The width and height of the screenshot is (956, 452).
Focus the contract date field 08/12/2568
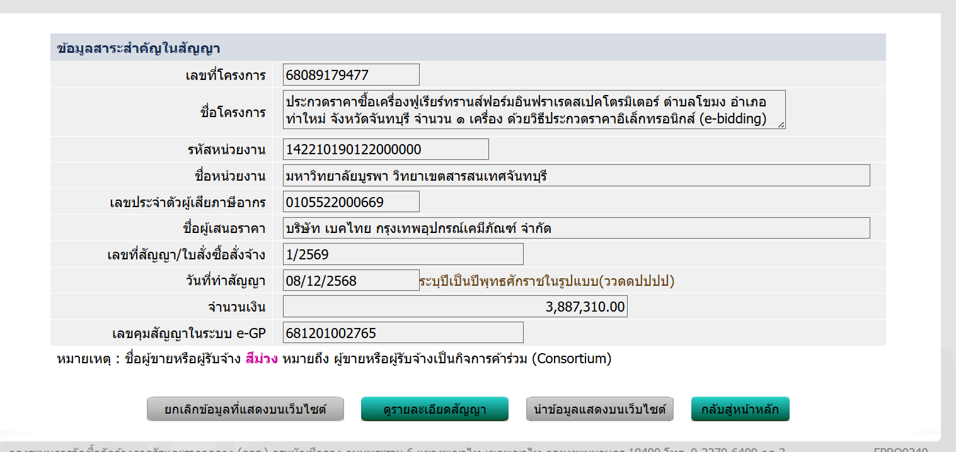351,280
